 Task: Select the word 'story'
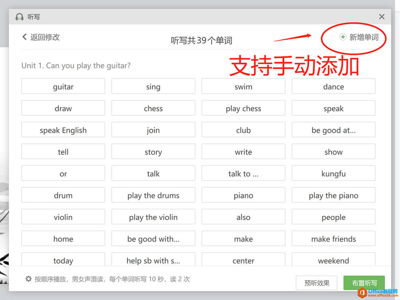(x=153, y=151)
